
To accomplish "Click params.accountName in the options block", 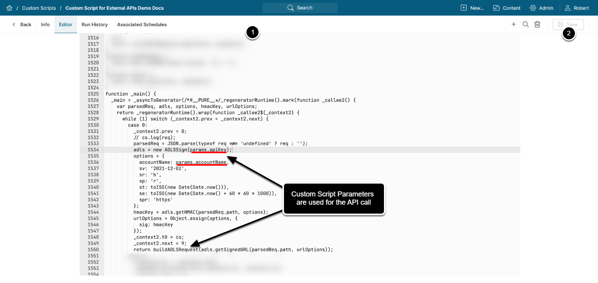I will (201, 163).
